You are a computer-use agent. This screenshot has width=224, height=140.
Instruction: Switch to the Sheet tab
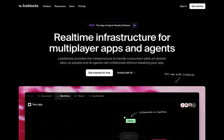pyautogui.click(x=79, y=96)
